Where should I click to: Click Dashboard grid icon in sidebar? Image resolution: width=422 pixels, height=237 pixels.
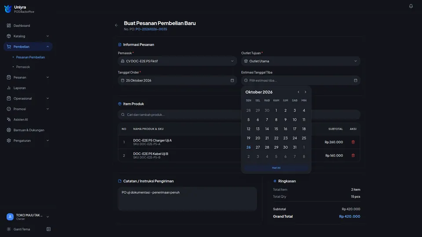point(9,25)
